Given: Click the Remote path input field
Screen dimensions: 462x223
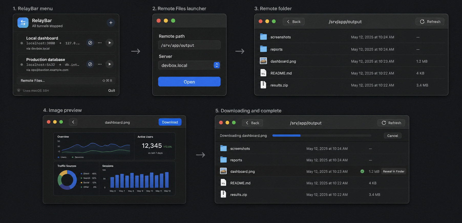Looking at the screenshot, I should pos(189,45).
